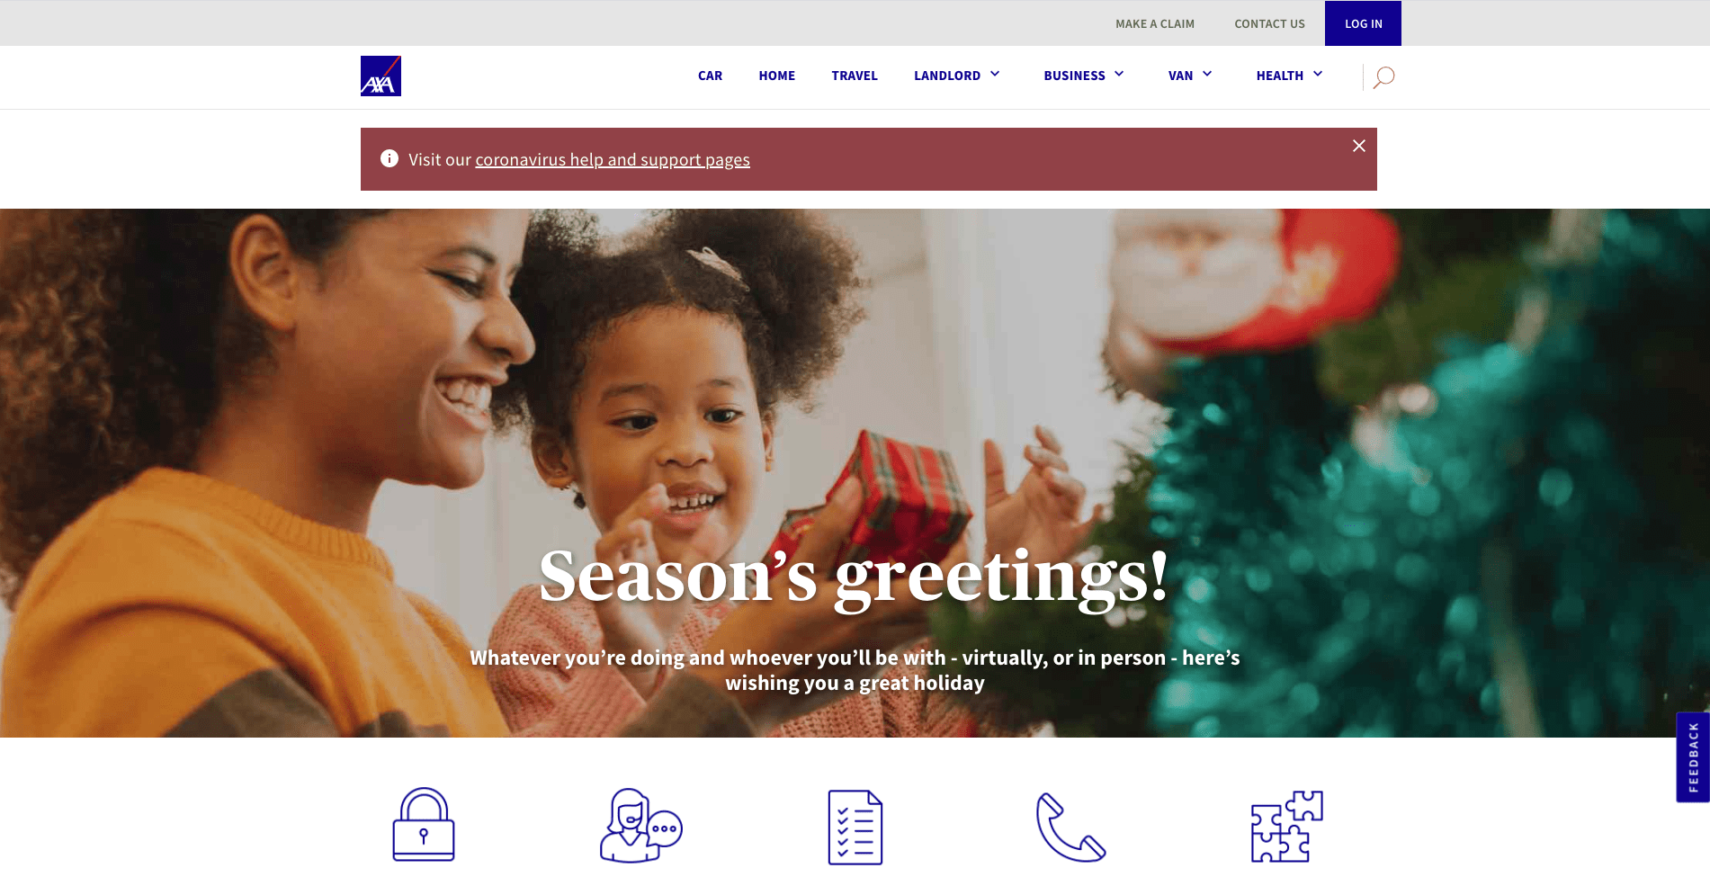Open the search magnifier icon
This screenshot has height=877, width=1710.
(x=1383, y=77)
